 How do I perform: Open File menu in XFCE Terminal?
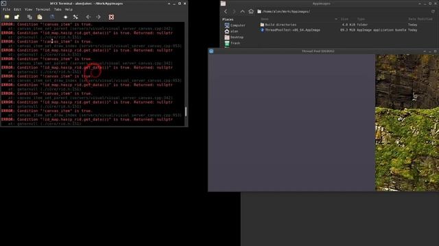pyautogui.click(x=6, y=10)
